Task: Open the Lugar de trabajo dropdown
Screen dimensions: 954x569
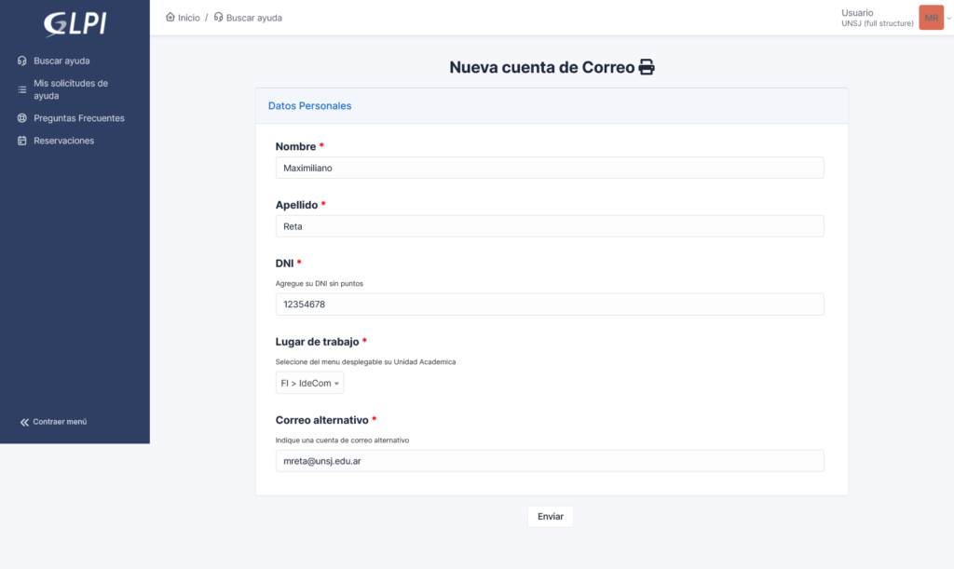Action: coord(309,383)
